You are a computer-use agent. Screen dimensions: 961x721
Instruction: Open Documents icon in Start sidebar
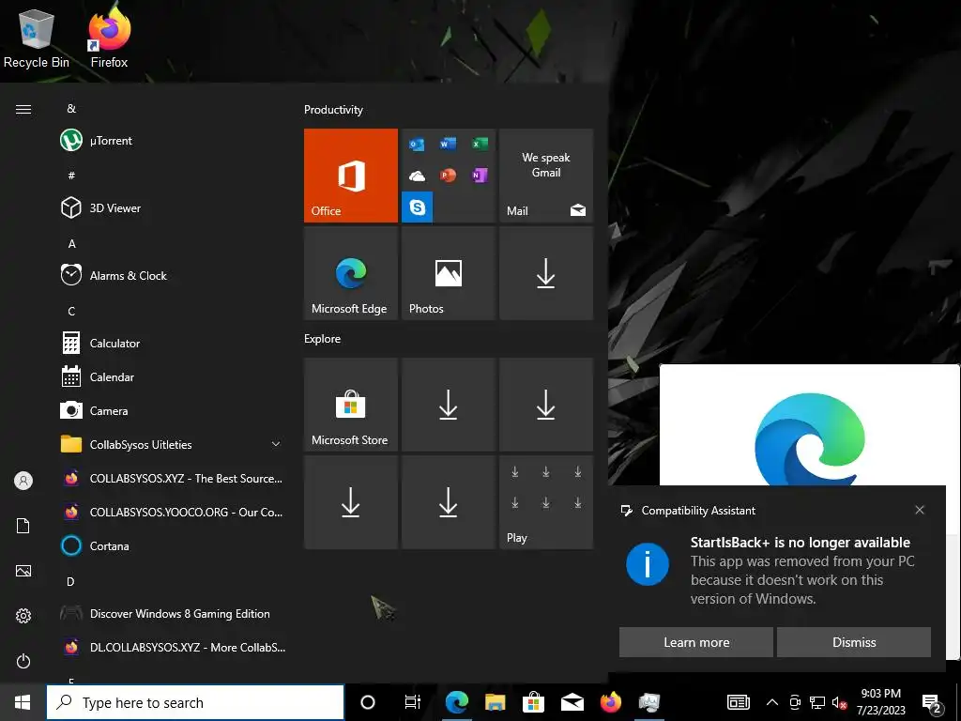(x=23, y=526)
